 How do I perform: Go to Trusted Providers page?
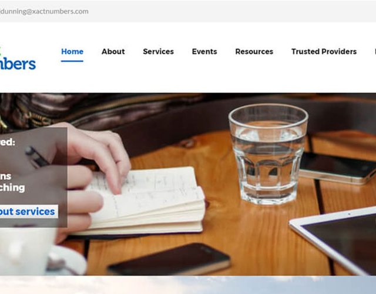[x=324, y=52]
